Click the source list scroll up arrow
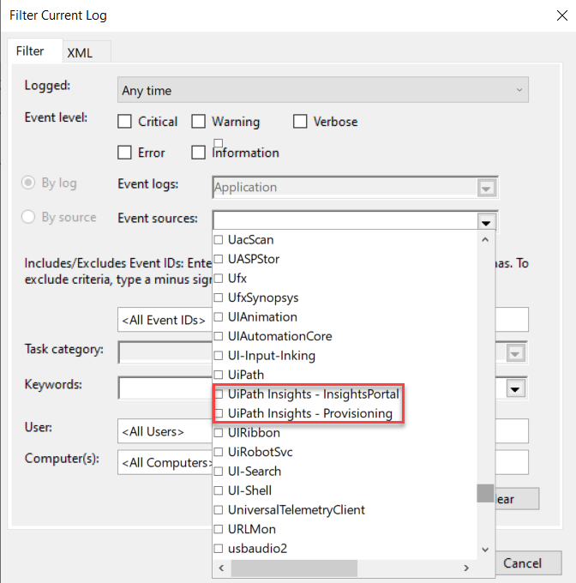 pyautogui.click(x=485, y=240)
